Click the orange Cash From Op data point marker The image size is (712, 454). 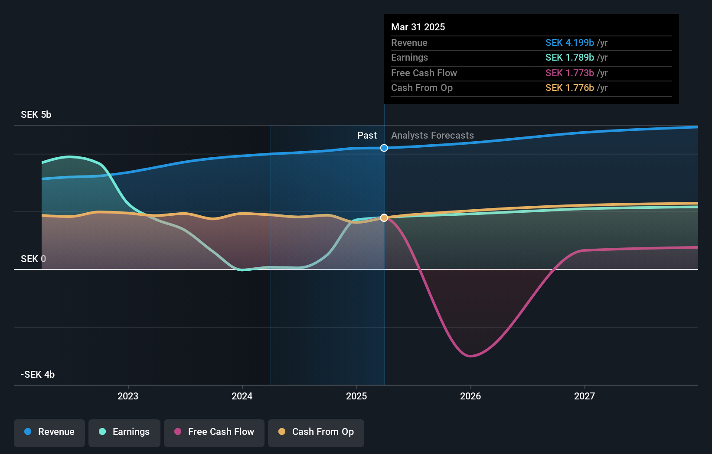click(x=384, y=217)
